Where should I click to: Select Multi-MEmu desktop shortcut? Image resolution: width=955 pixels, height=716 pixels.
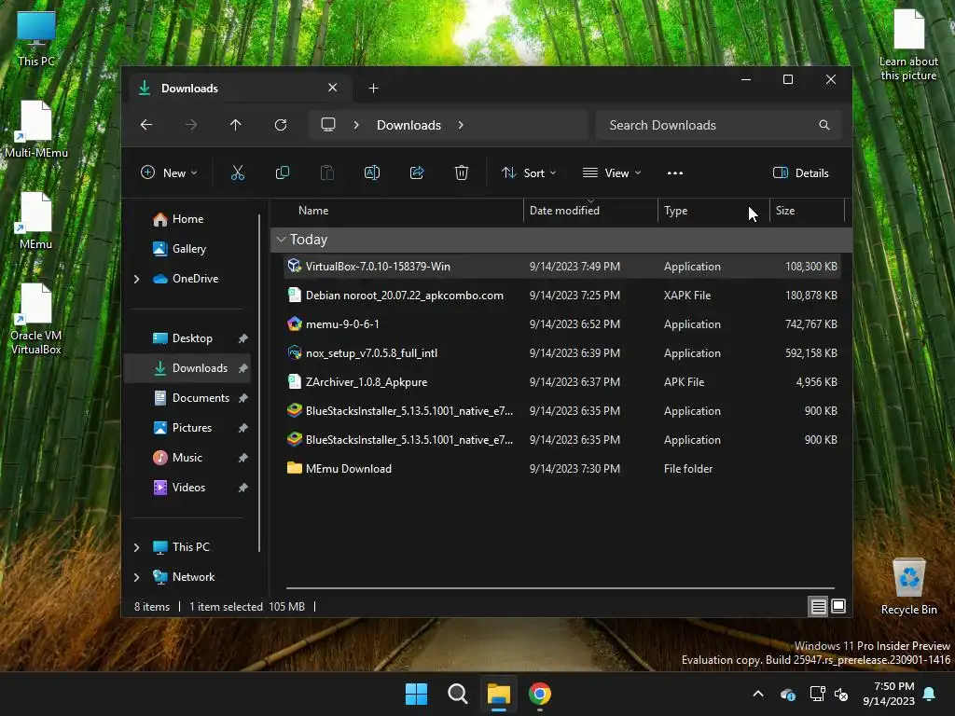click(x=36, y=129)
